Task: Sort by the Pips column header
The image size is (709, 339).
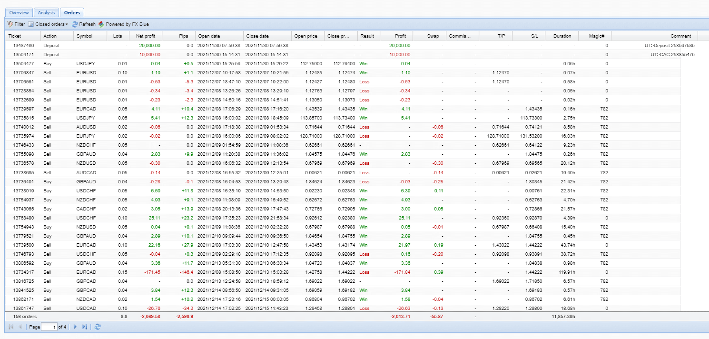Action: click(178, 36)
